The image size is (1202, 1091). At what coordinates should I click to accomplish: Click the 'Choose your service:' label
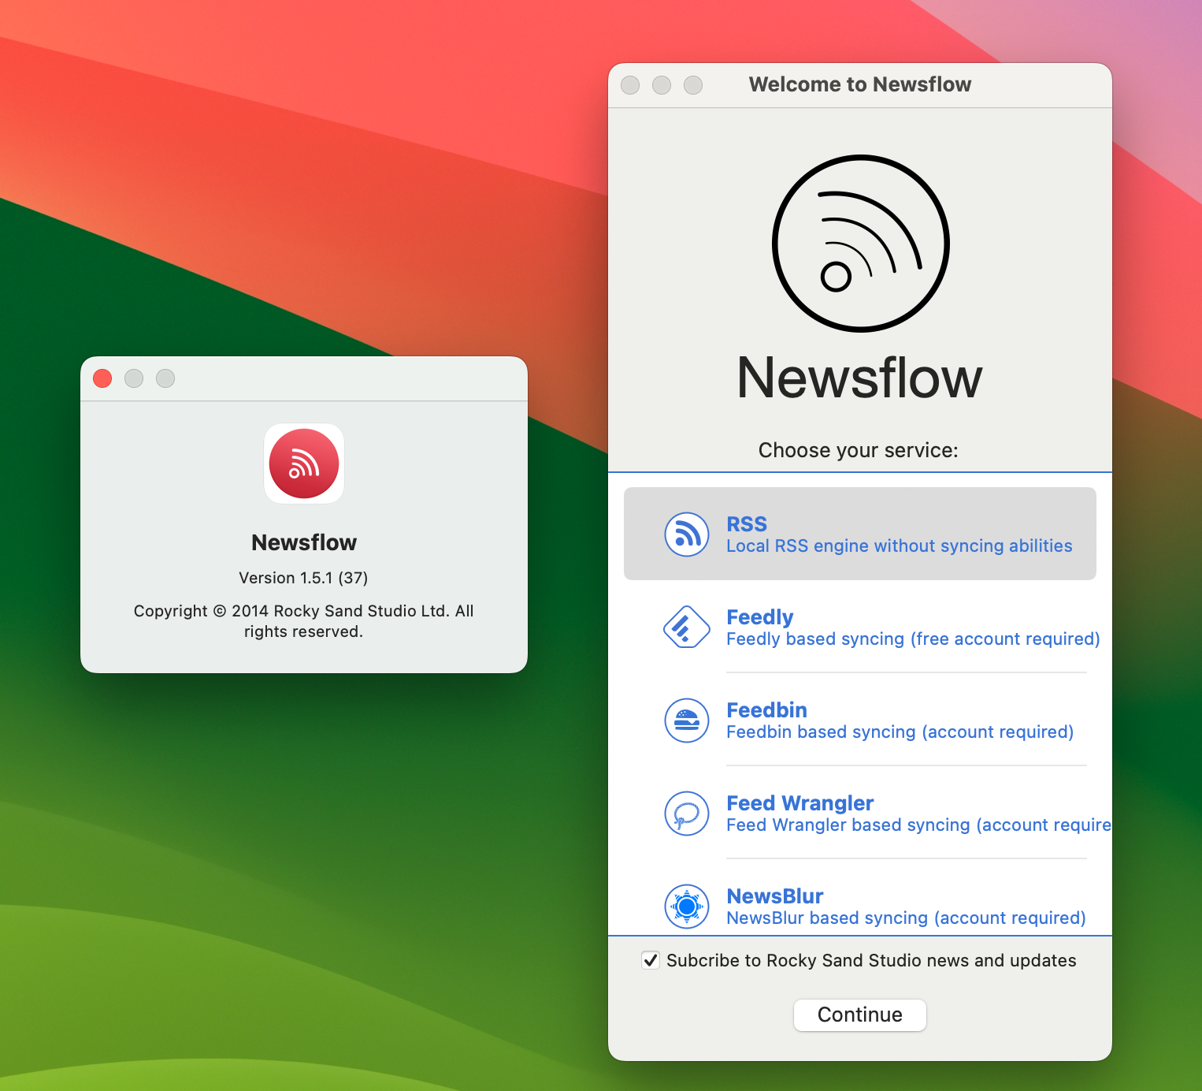tap(859, 450)
